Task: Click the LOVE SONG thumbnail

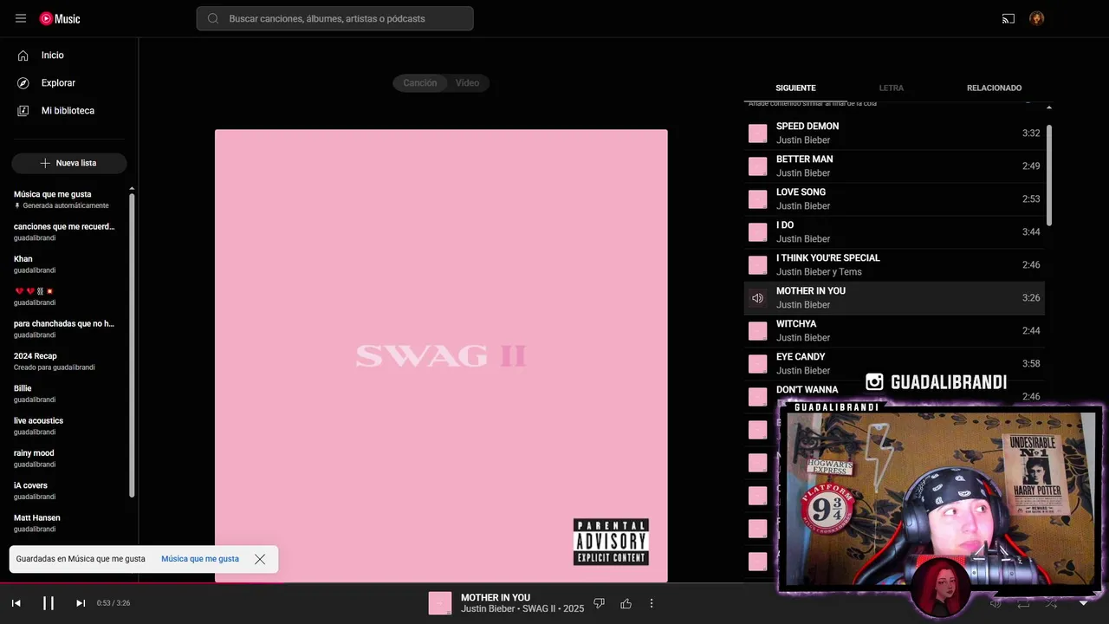Action: click(758, 199)
